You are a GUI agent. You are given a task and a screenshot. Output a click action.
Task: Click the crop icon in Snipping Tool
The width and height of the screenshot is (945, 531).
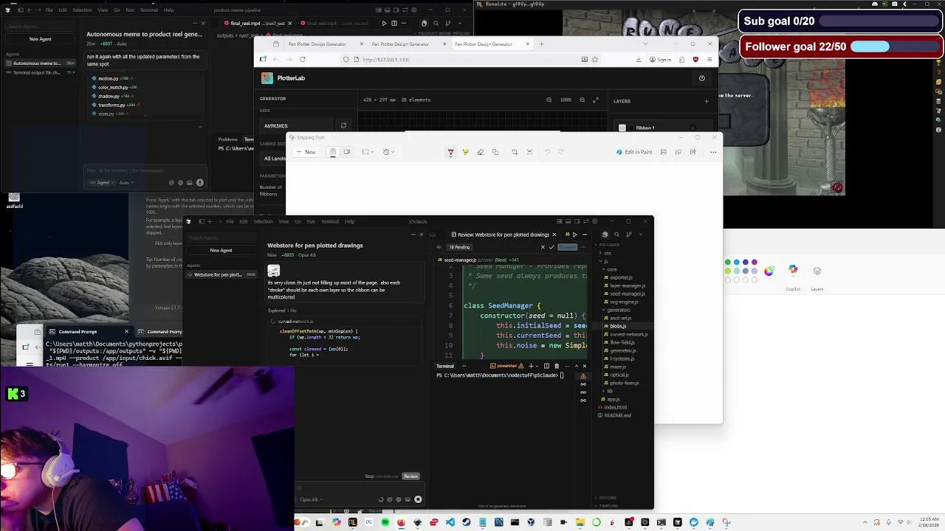(x=515, y=152)
